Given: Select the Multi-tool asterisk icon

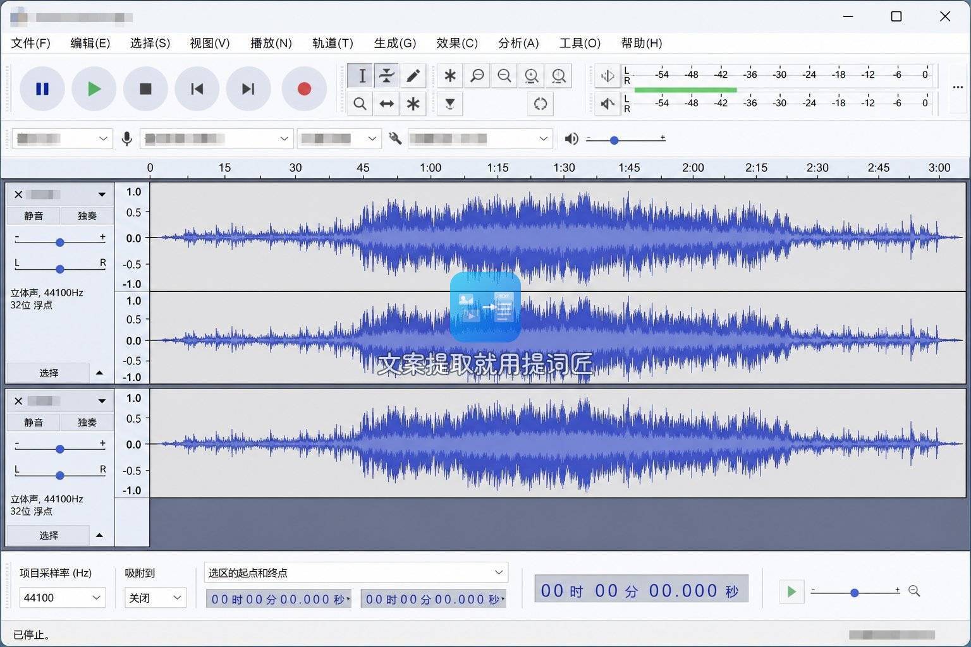Looking at the screenshot, I should pyautogui.click(x=413, y=104).
